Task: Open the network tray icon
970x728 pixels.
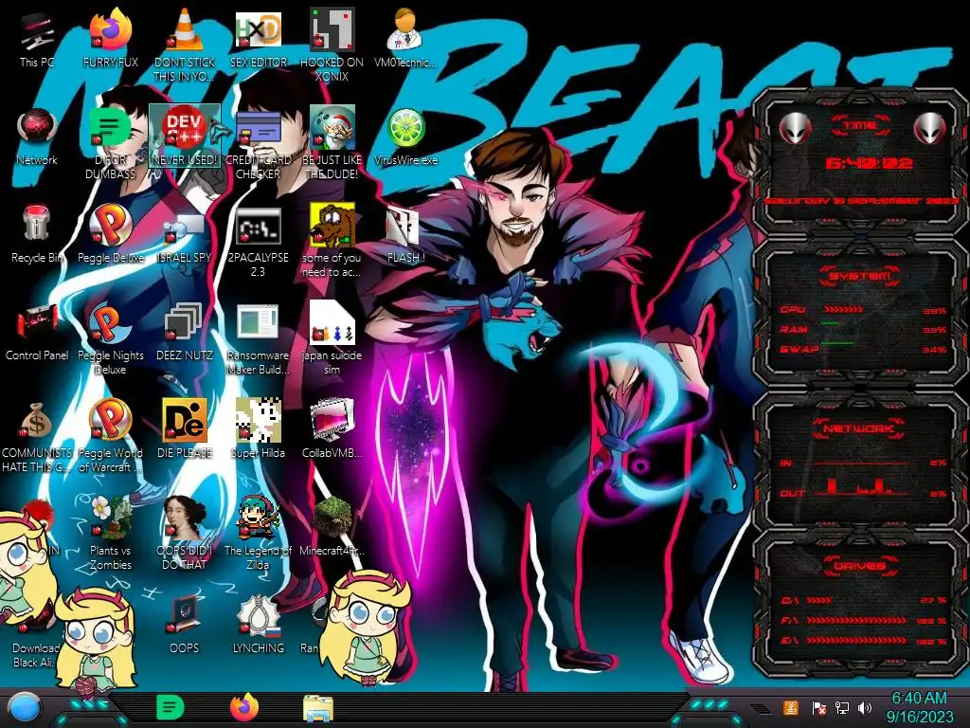Action: pyautogui.click(x=842, y=707)
